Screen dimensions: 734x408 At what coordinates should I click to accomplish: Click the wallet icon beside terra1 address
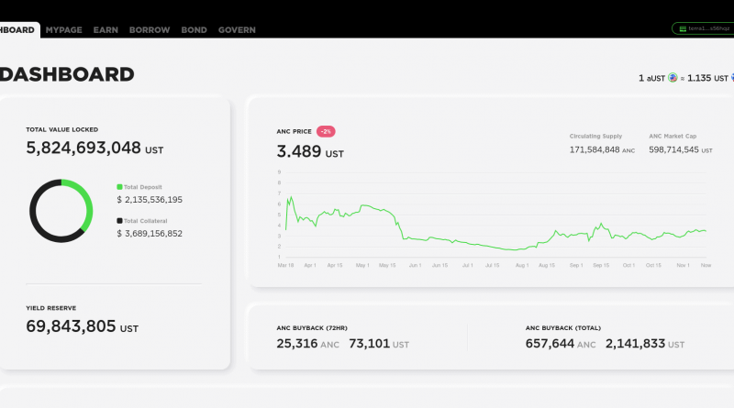tap(682, 28)
